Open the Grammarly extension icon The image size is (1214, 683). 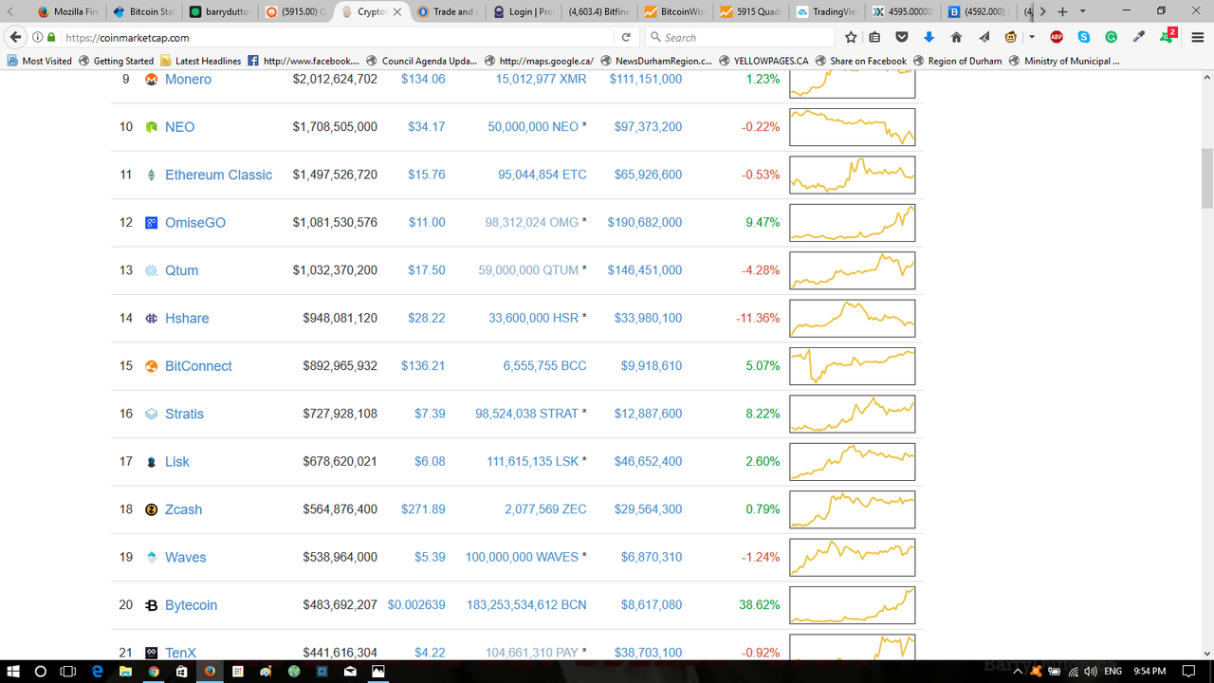click(x=1112, y=37)
